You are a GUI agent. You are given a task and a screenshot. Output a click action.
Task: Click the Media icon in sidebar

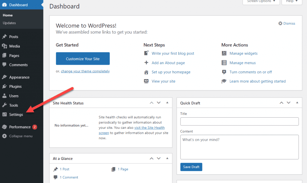[4, 46]
